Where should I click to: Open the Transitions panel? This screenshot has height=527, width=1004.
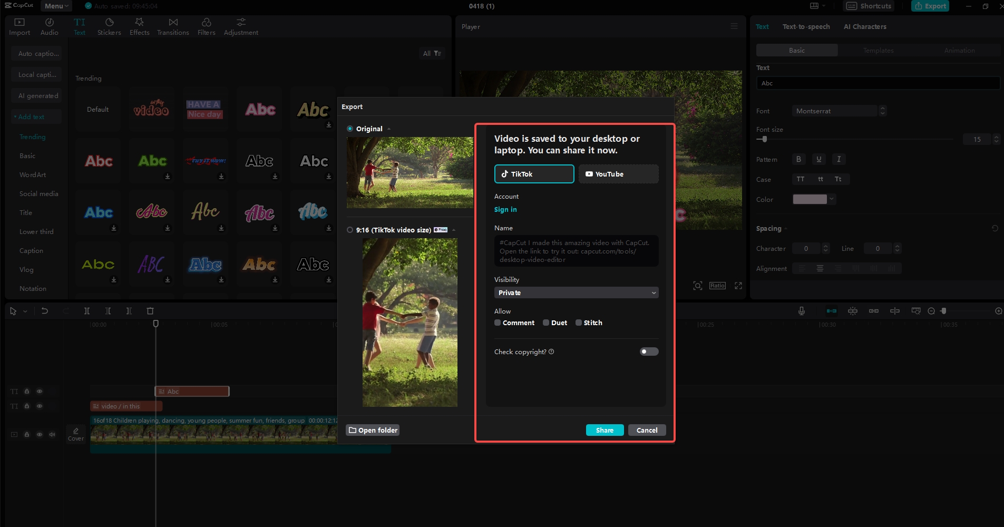click(x=173, y=25)
